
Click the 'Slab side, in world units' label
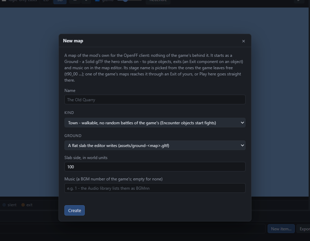86,158
